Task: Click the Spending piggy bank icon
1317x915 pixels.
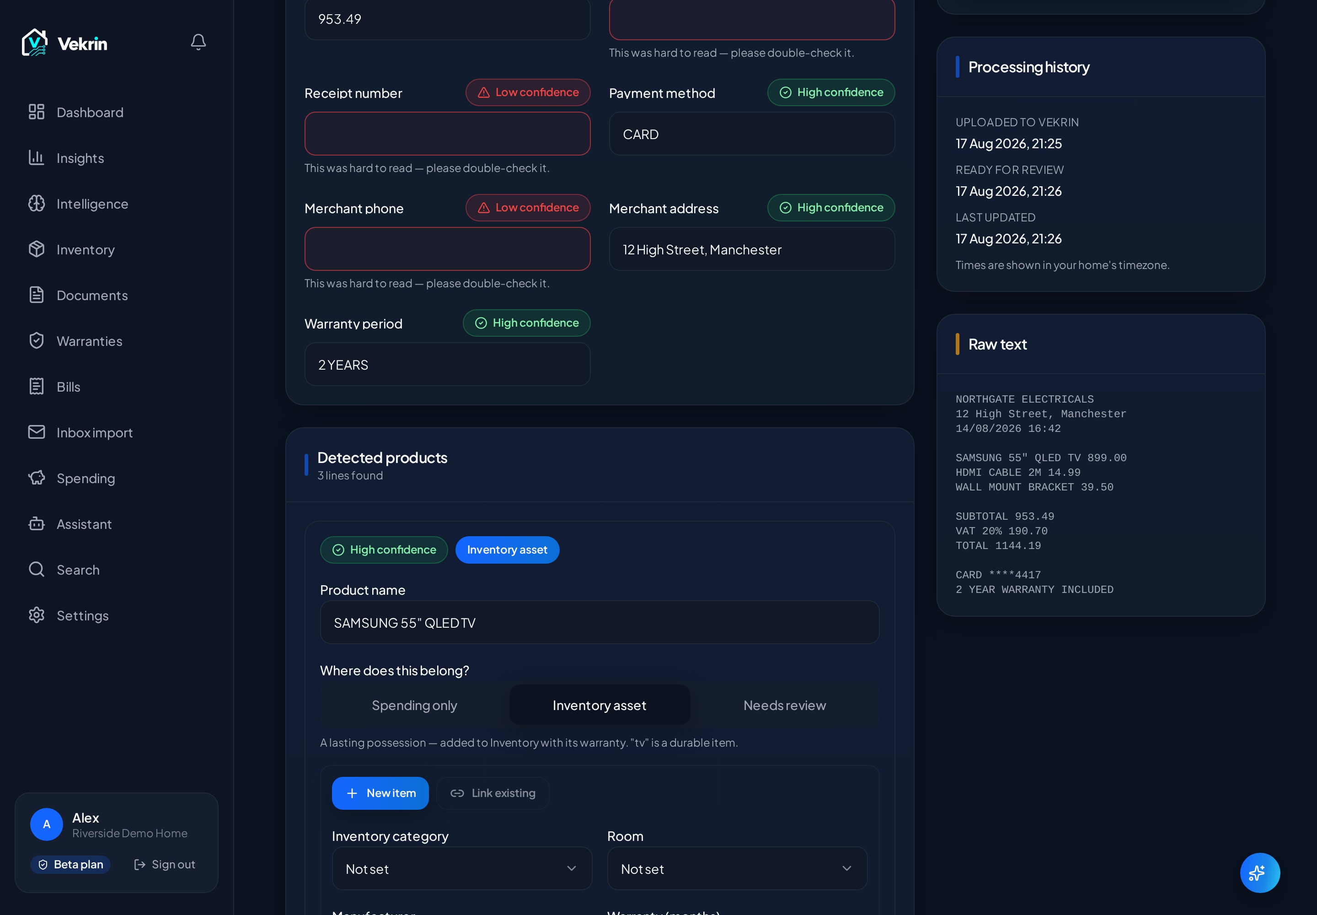Action: pos(37,478)
